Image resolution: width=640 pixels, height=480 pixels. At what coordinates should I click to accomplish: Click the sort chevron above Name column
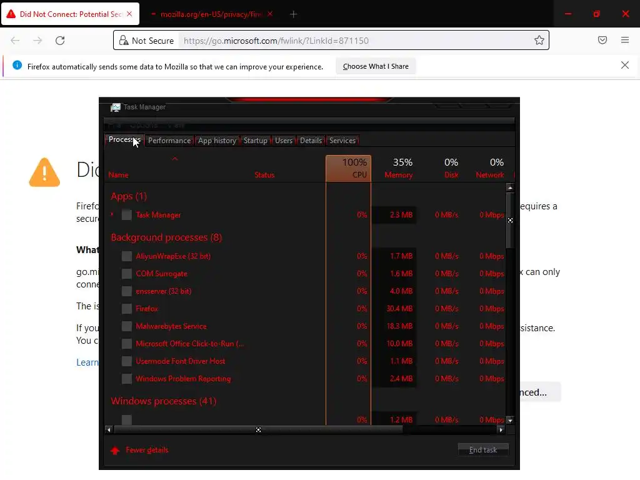pyautogui.click(x=175, y=158)
